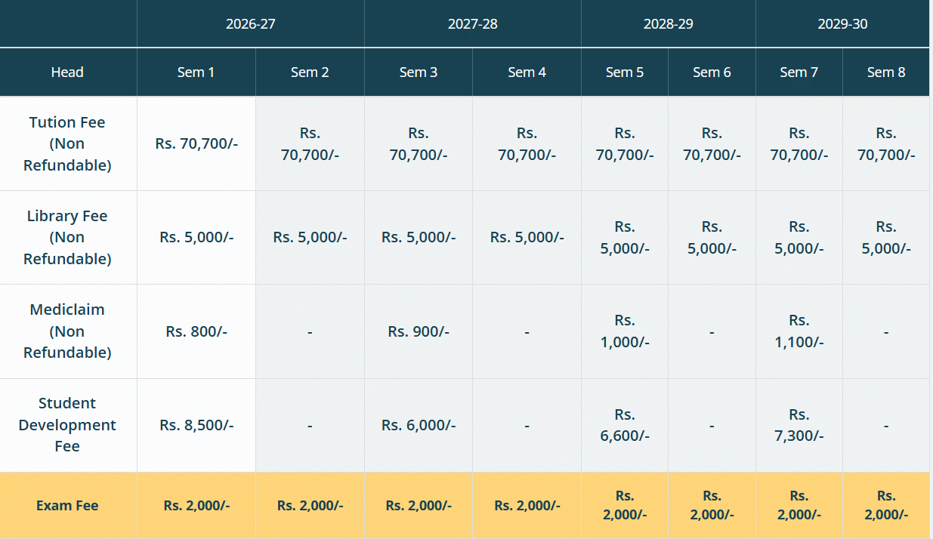The width and height of the screenshot is (933, 539).
Task: Click the Rs. 7,300/- Sem 7 amount
Action: click(799, 425)
